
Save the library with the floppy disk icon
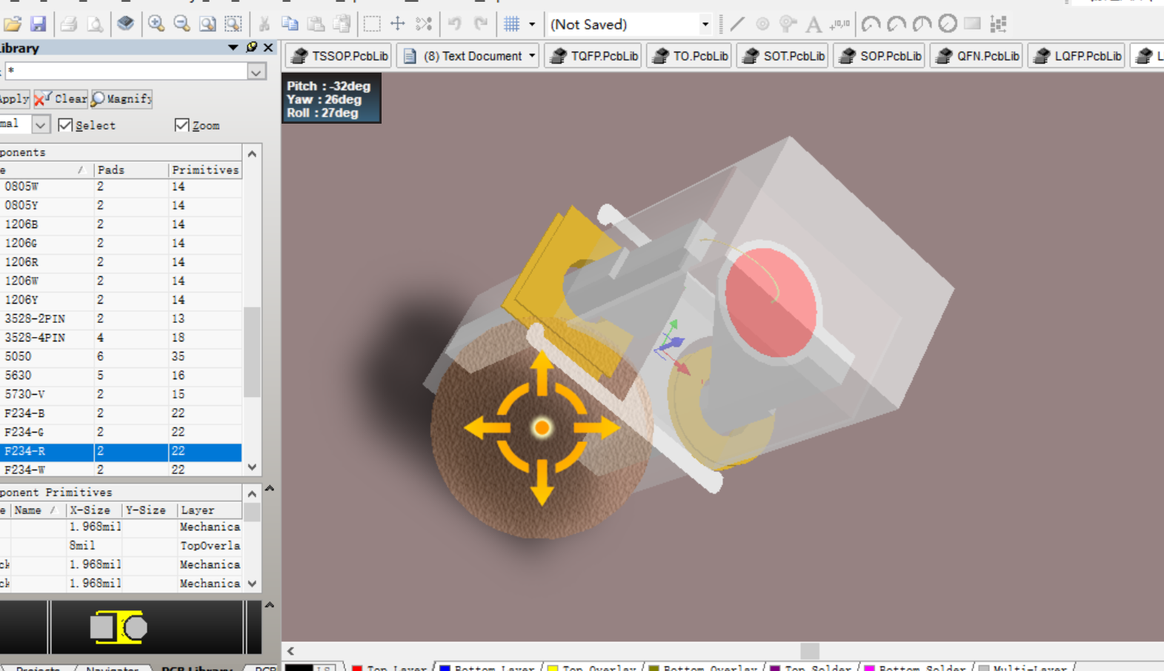38,24
